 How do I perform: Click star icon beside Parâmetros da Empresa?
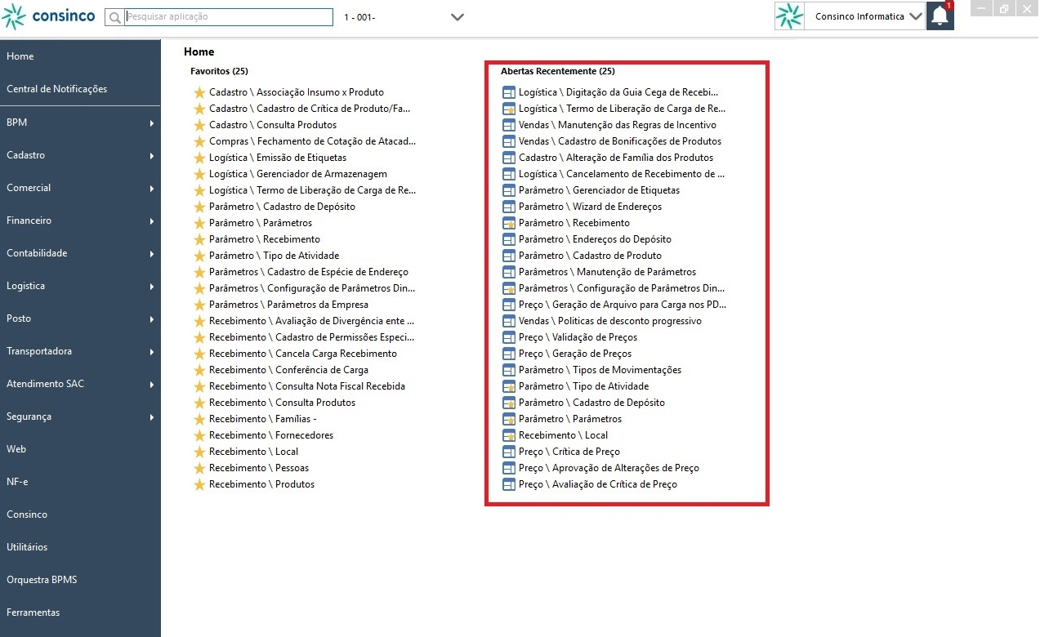coord(199,305)
